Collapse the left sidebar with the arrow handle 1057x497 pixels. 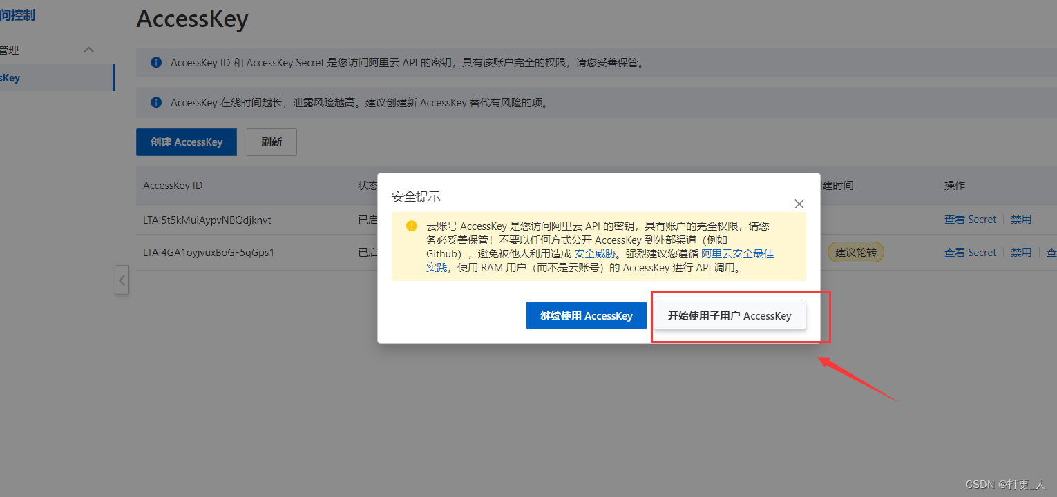point(122,281)
